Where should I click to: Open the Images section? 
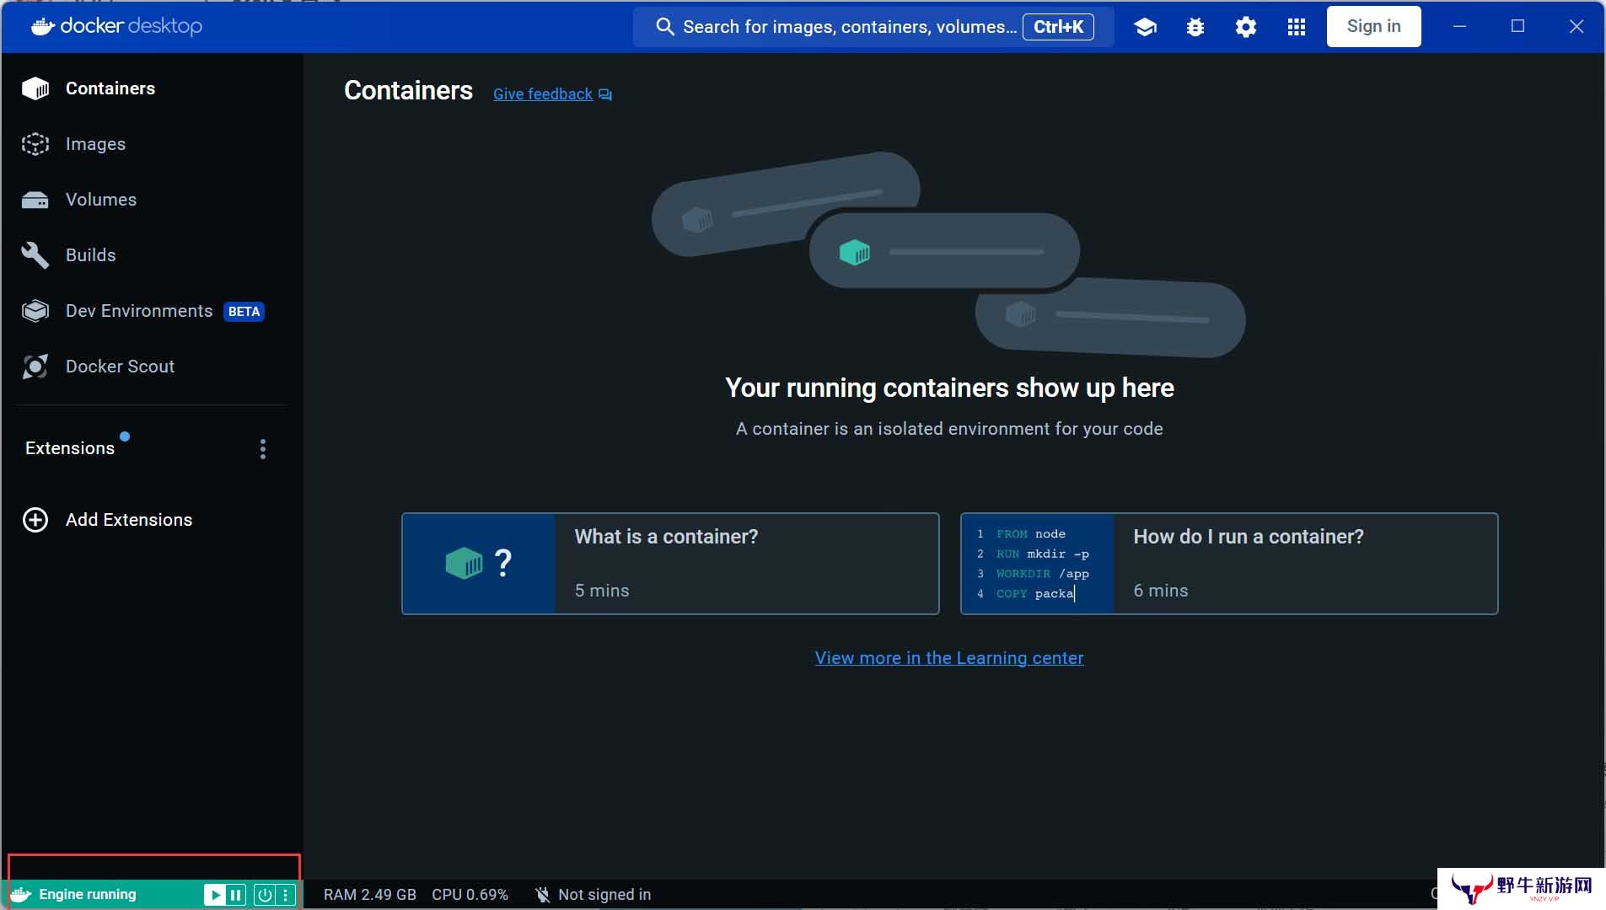tap(152, 144)
